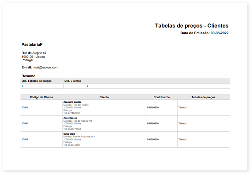Viewport: 252px width, 175px height.
Task: Click the mail@moloni.com email address
Action: (x=46, y=67)
